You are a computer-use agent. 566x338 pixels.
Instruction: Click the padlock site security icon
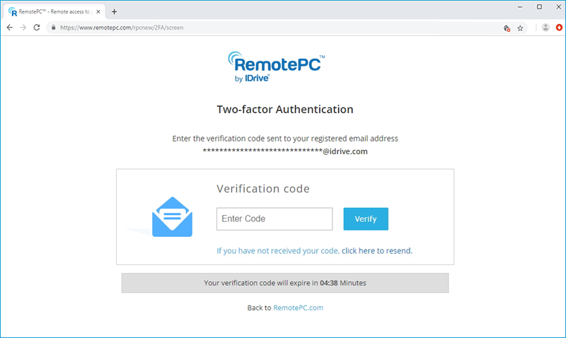(x=53, y=28)
